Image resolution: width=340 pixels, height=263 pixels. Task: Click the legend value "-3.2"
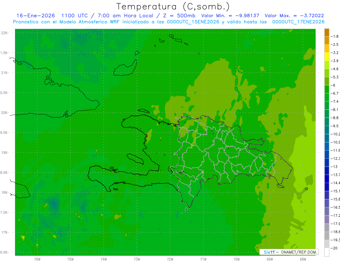point(335,52)
